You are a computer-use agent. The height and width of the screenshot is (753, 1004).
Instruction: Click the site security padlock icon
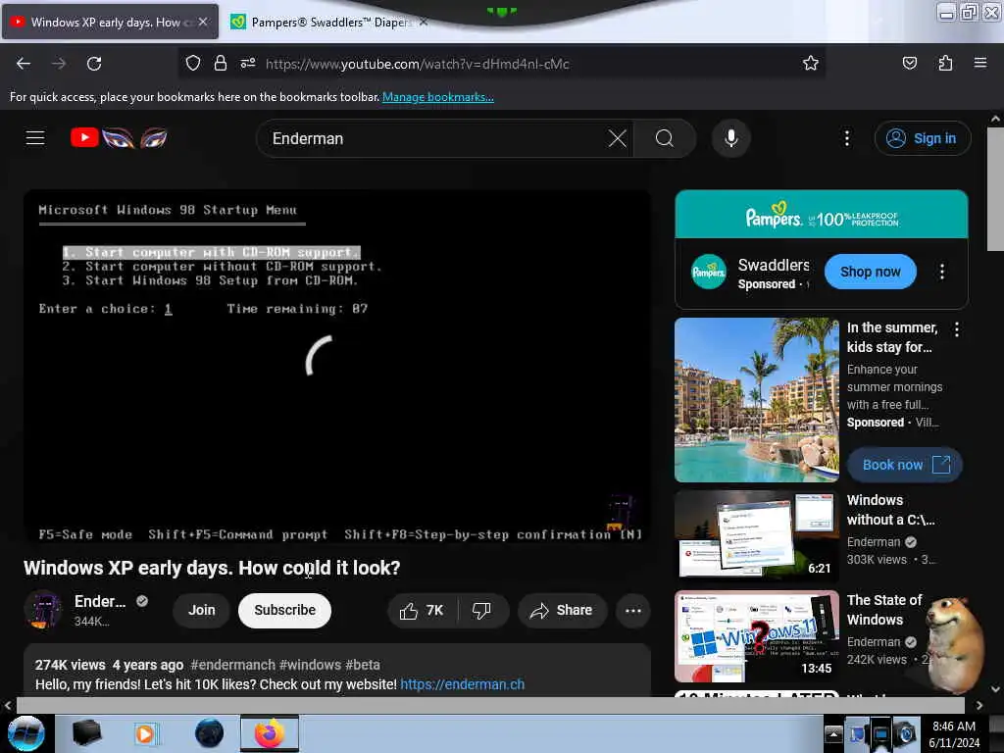pyautogui.click(x=221, y=64)
